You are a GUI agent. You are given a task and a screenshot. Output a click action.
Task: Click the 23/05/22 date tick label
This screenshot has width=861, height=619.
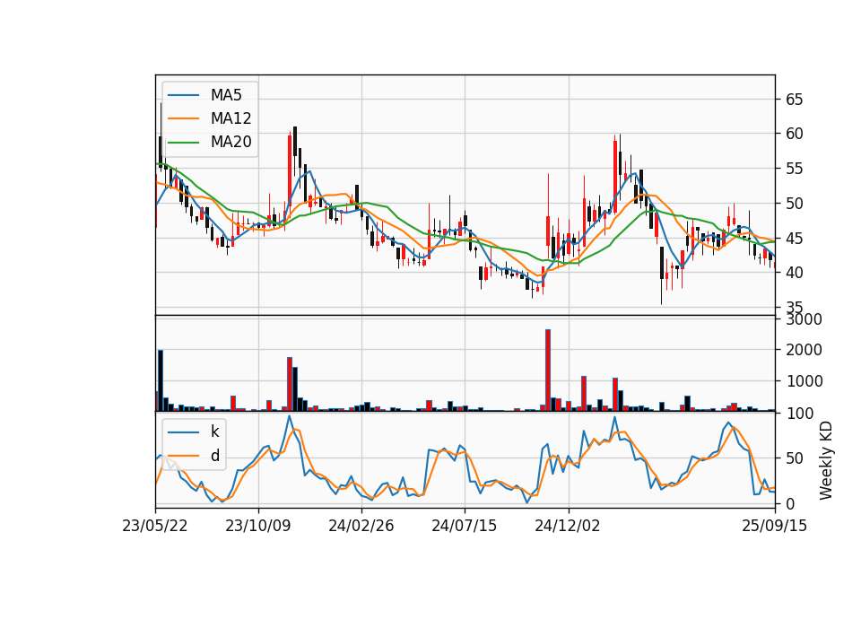[x=155, y=526]
